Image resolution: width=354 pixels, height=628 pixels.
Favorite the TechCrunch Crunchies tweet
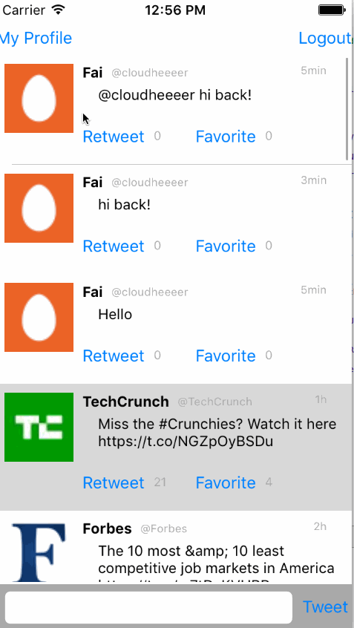click(226, 483)
